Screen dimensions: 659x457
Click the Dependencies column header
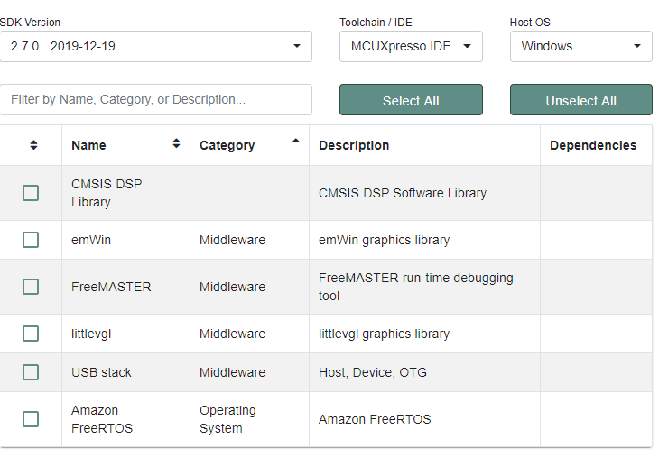(592, 145)
